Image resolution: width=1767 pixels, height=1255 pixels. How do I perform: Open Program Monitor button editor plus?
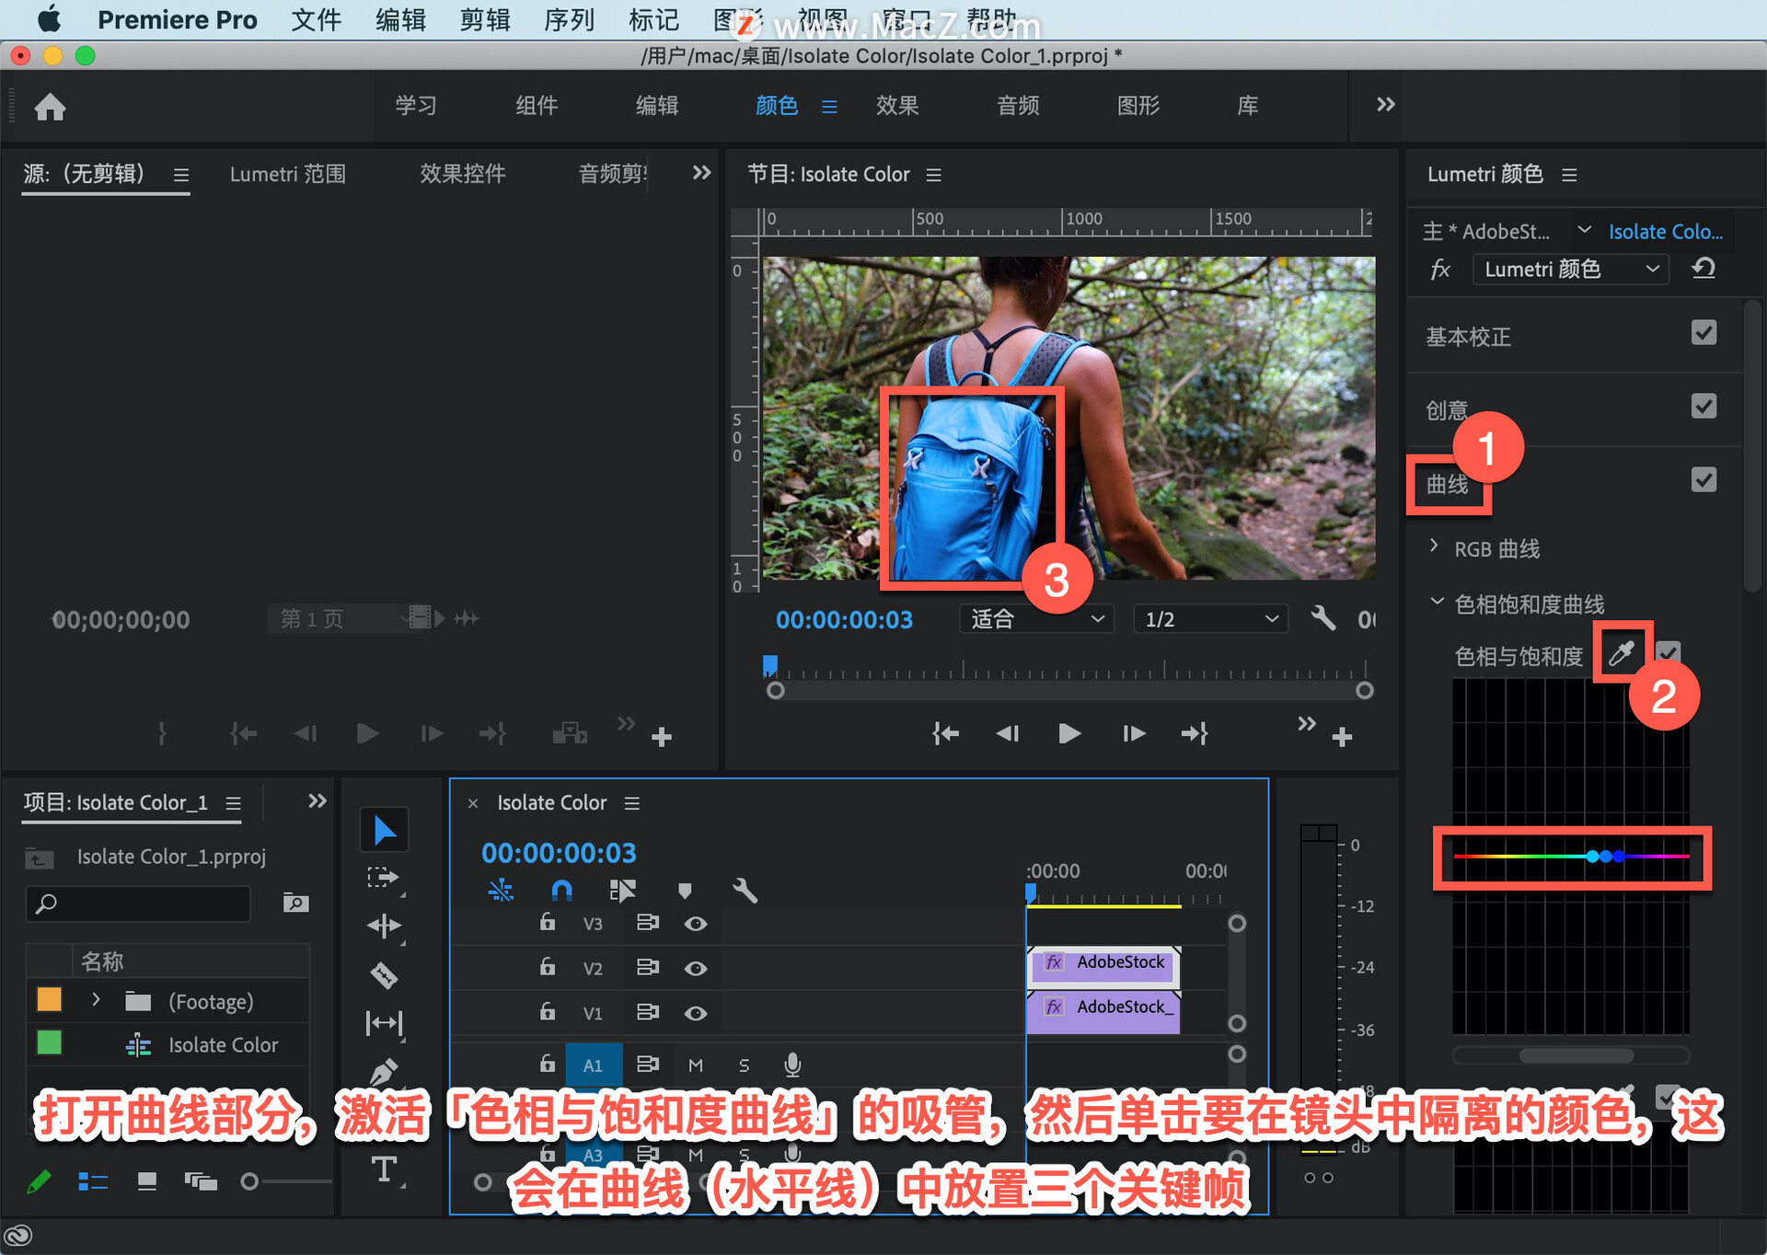click(1342, 737)
